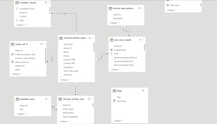
Task: Toggle visibility of articles_descriptions table
Action: click(139, 8)
